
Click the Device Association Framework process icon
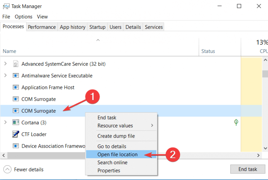[x=16, y=146]
